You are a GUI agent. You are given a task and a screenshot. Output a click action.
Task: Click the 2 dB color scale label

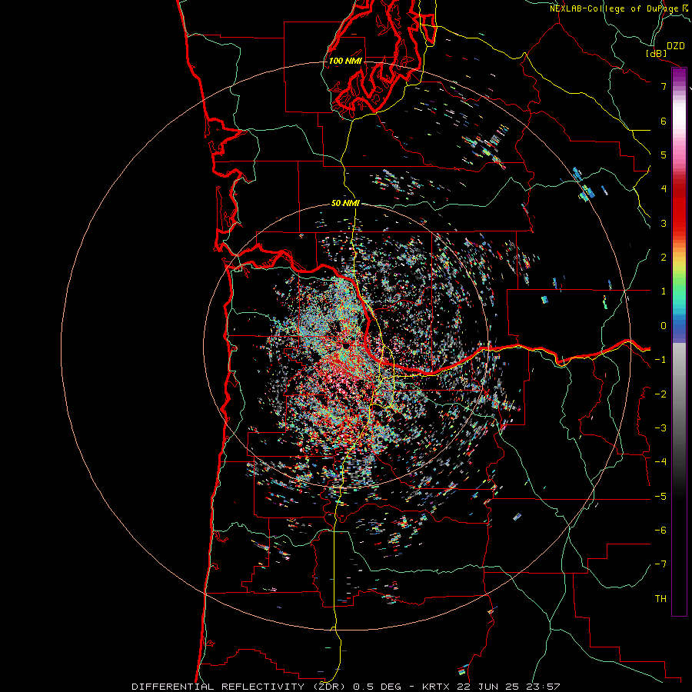tap(664, 258)
